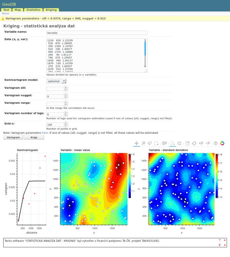Click the colorful Bokeh logo

222,143
